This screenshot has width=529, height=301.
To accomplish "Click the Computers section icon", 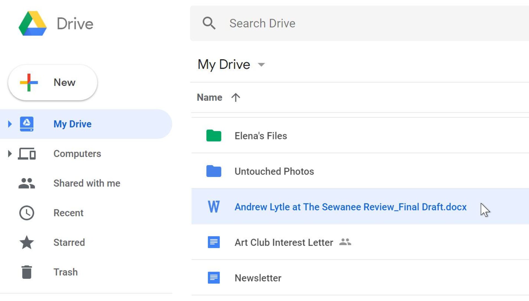I will click(27, 153).
